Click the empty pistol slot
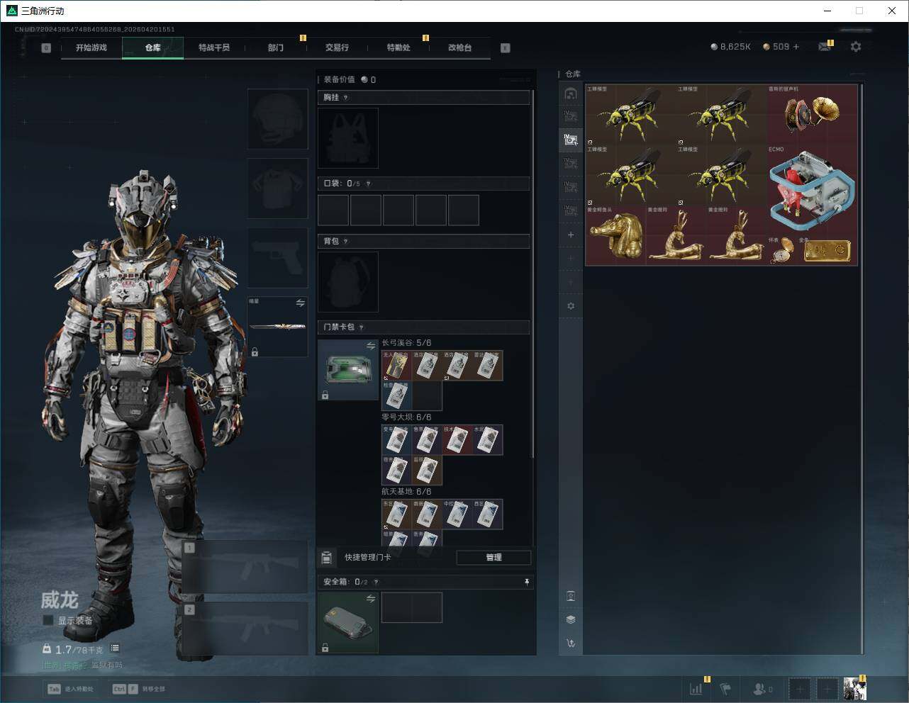The width and height of the screenshot is (909, 703). click(277, 257)
